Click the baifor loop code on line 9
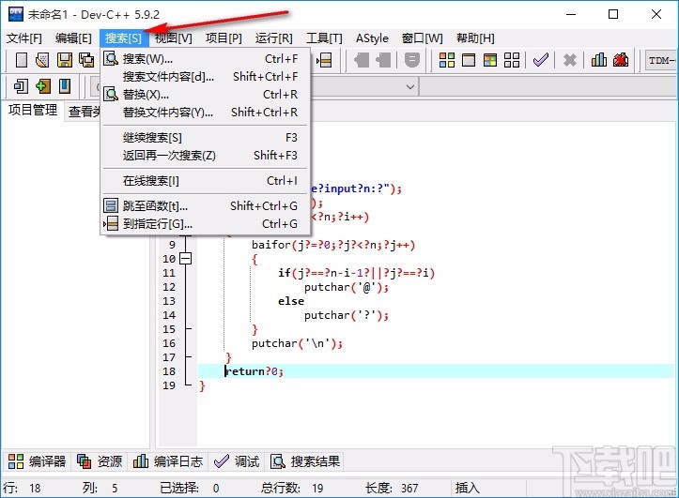Image resolution: width=679 pixels, height=498 pixels. [333, 245]
